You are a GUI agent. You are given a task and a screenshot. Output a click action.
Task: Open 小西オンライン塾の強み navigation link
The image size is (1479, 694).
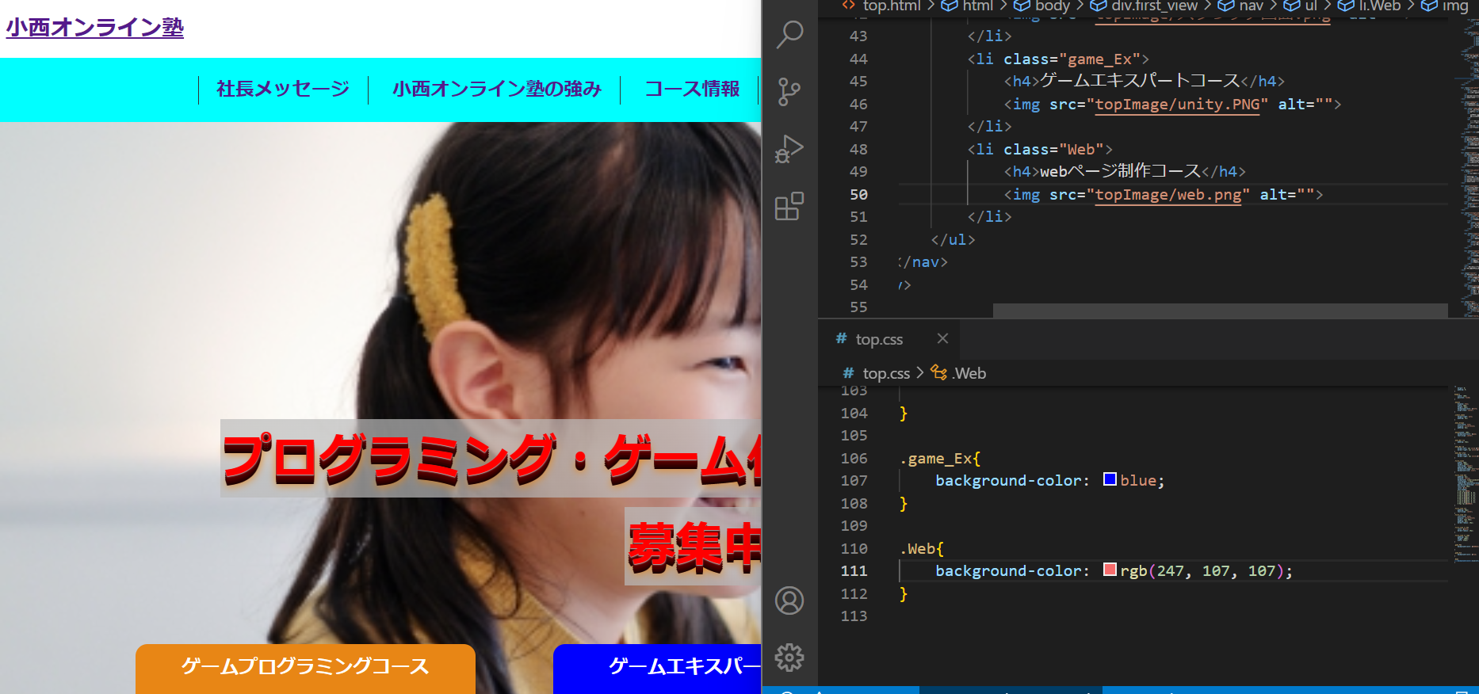(x=497, y=89)
